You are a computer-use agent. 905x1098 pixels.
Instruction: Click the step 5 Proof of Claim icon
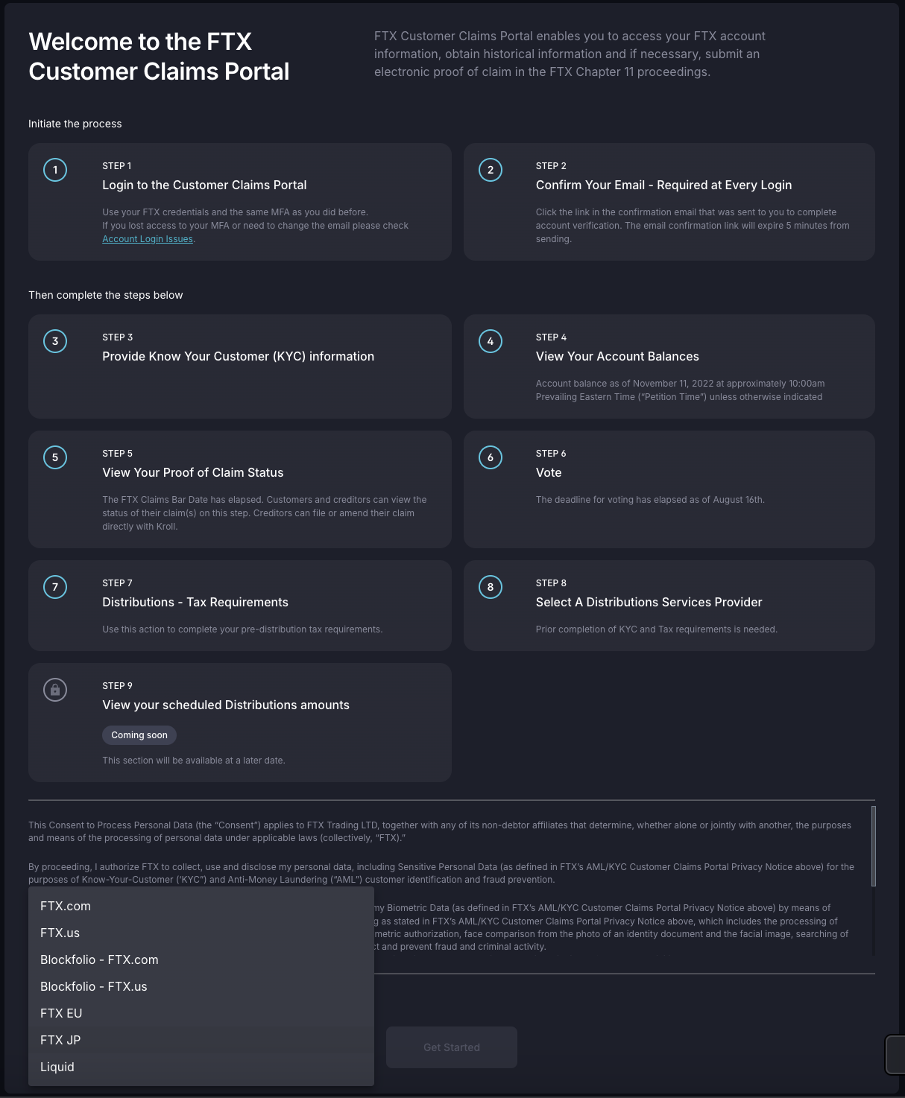[x=55, y=457]
